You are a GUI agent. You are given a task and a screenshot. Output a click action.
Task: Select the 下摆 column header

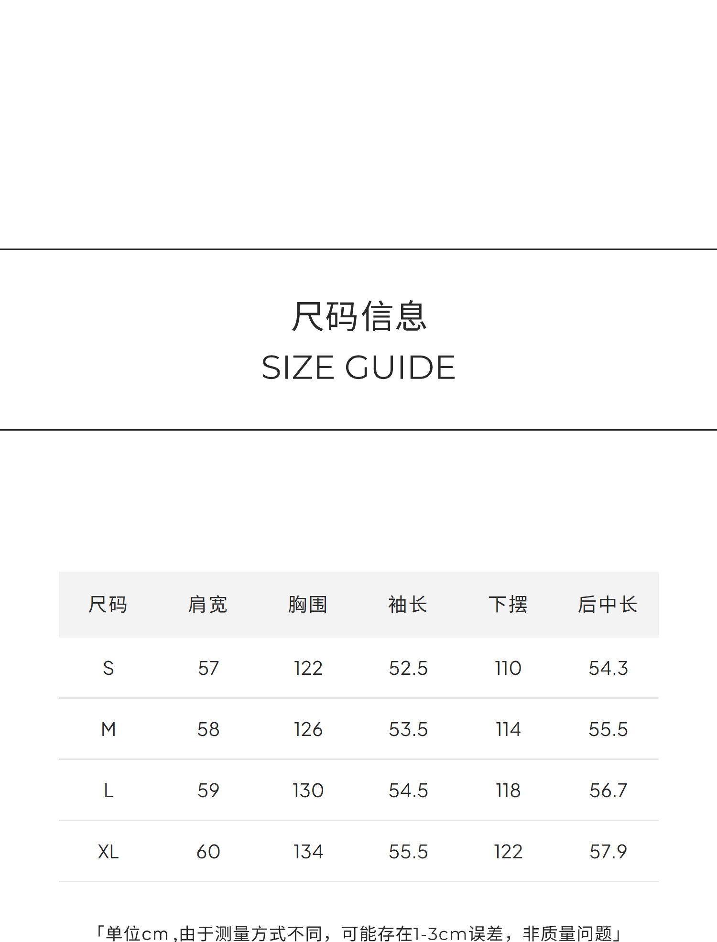(508, 605)
